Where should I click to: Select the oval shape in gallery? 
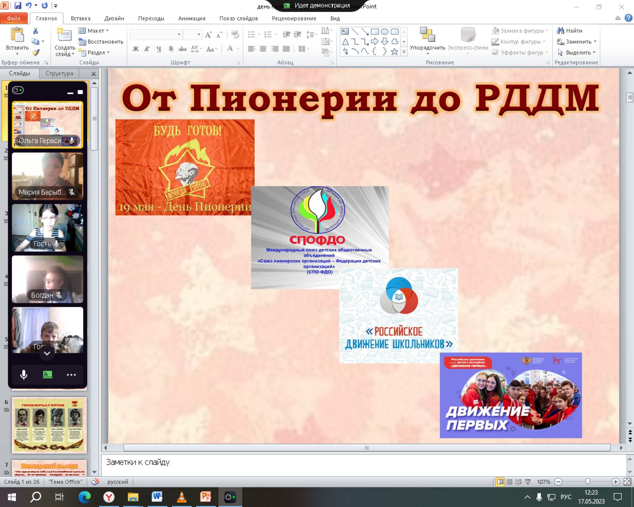pos(384,32)
